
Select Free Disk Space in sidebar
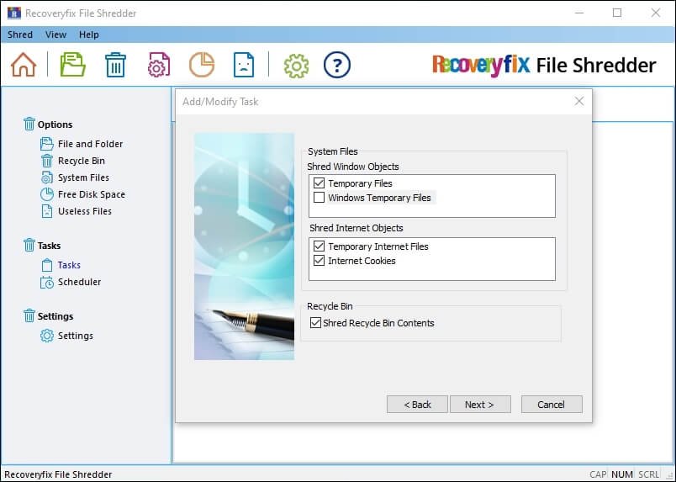(x=91, y=194)
